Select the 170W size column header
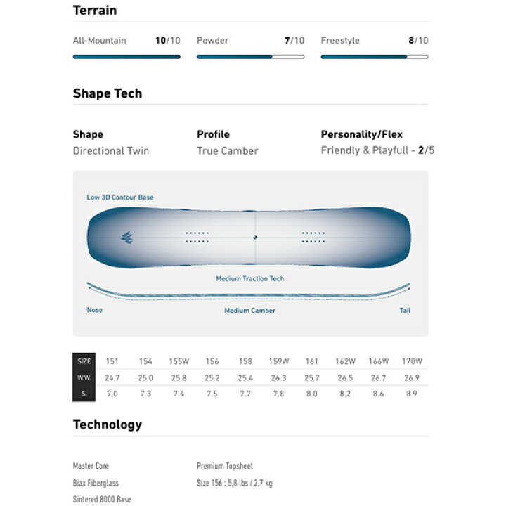The width and height of the screenshot is (506, 506). pyautogui.click(x=412, y=361)
